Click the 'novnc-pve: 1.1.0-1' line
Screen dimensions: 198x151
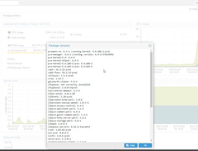click(x=60, y=139)
